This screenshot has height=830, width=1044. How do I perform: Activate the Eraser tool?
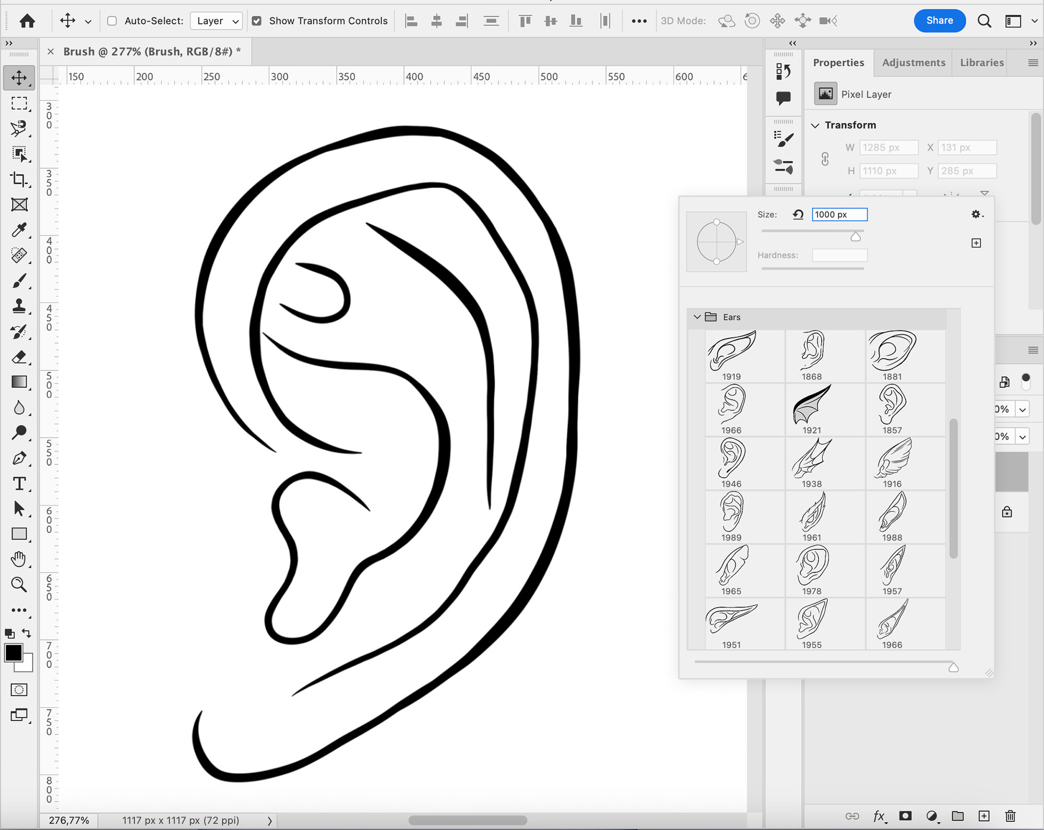(19, 358)
